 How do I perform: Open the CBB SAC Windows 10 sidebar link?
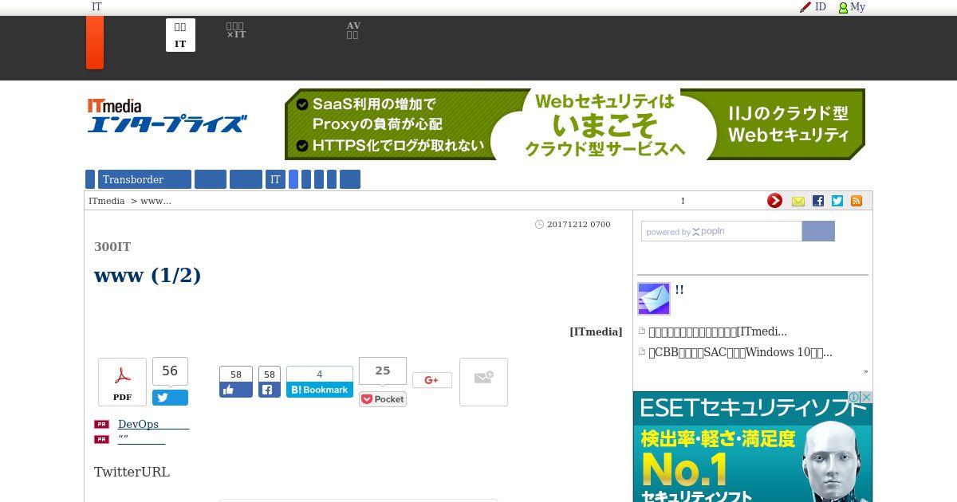pos(740,352)
